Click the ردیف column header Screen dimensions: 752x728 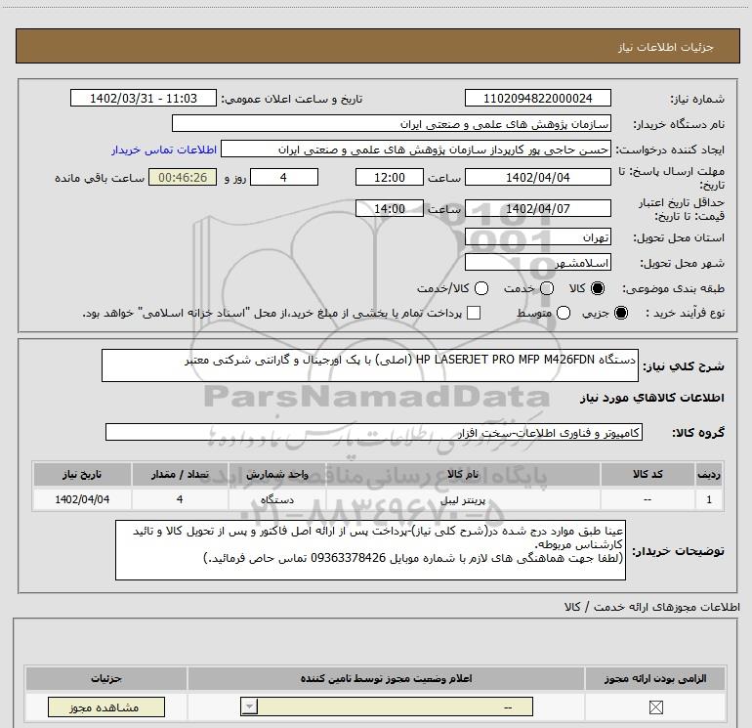709,474
